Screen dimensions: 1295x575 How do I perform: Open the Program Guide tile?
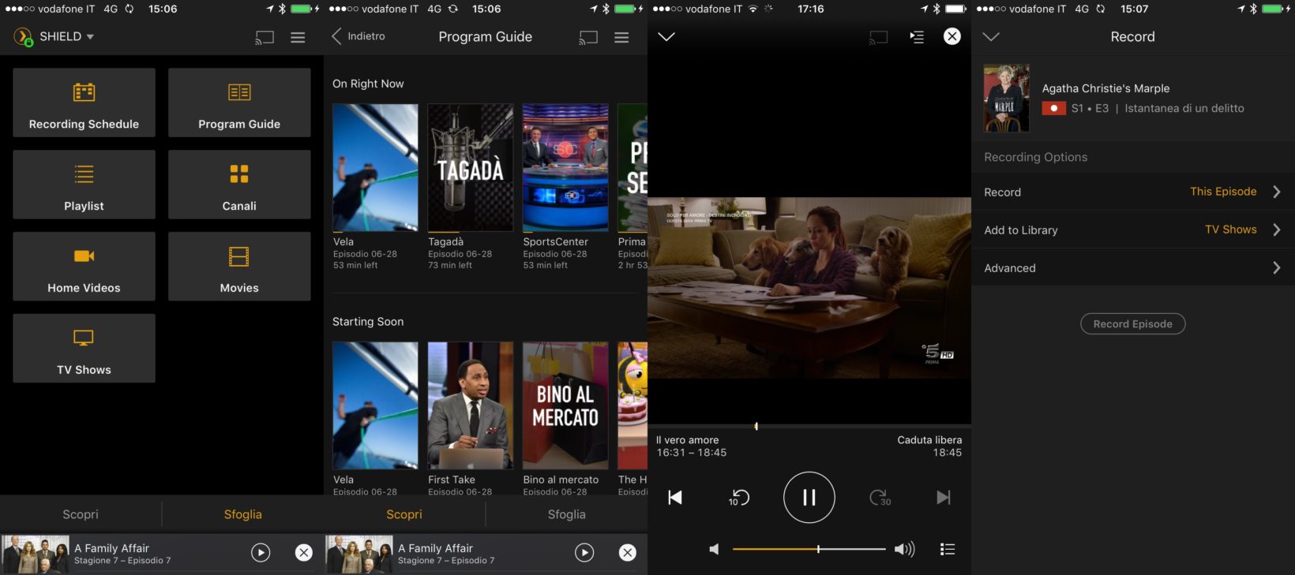click(239, 103)
